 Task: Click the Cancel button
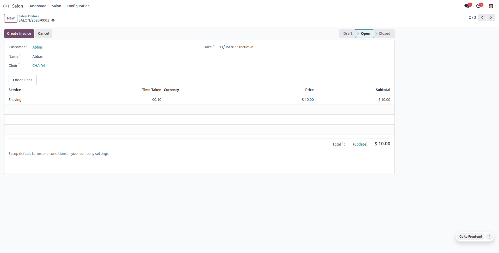tap(44, 33)
